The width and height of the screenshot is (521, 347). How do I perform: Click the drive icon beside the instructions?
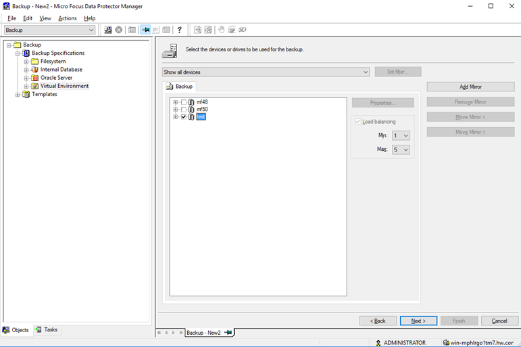click(170, 51)
